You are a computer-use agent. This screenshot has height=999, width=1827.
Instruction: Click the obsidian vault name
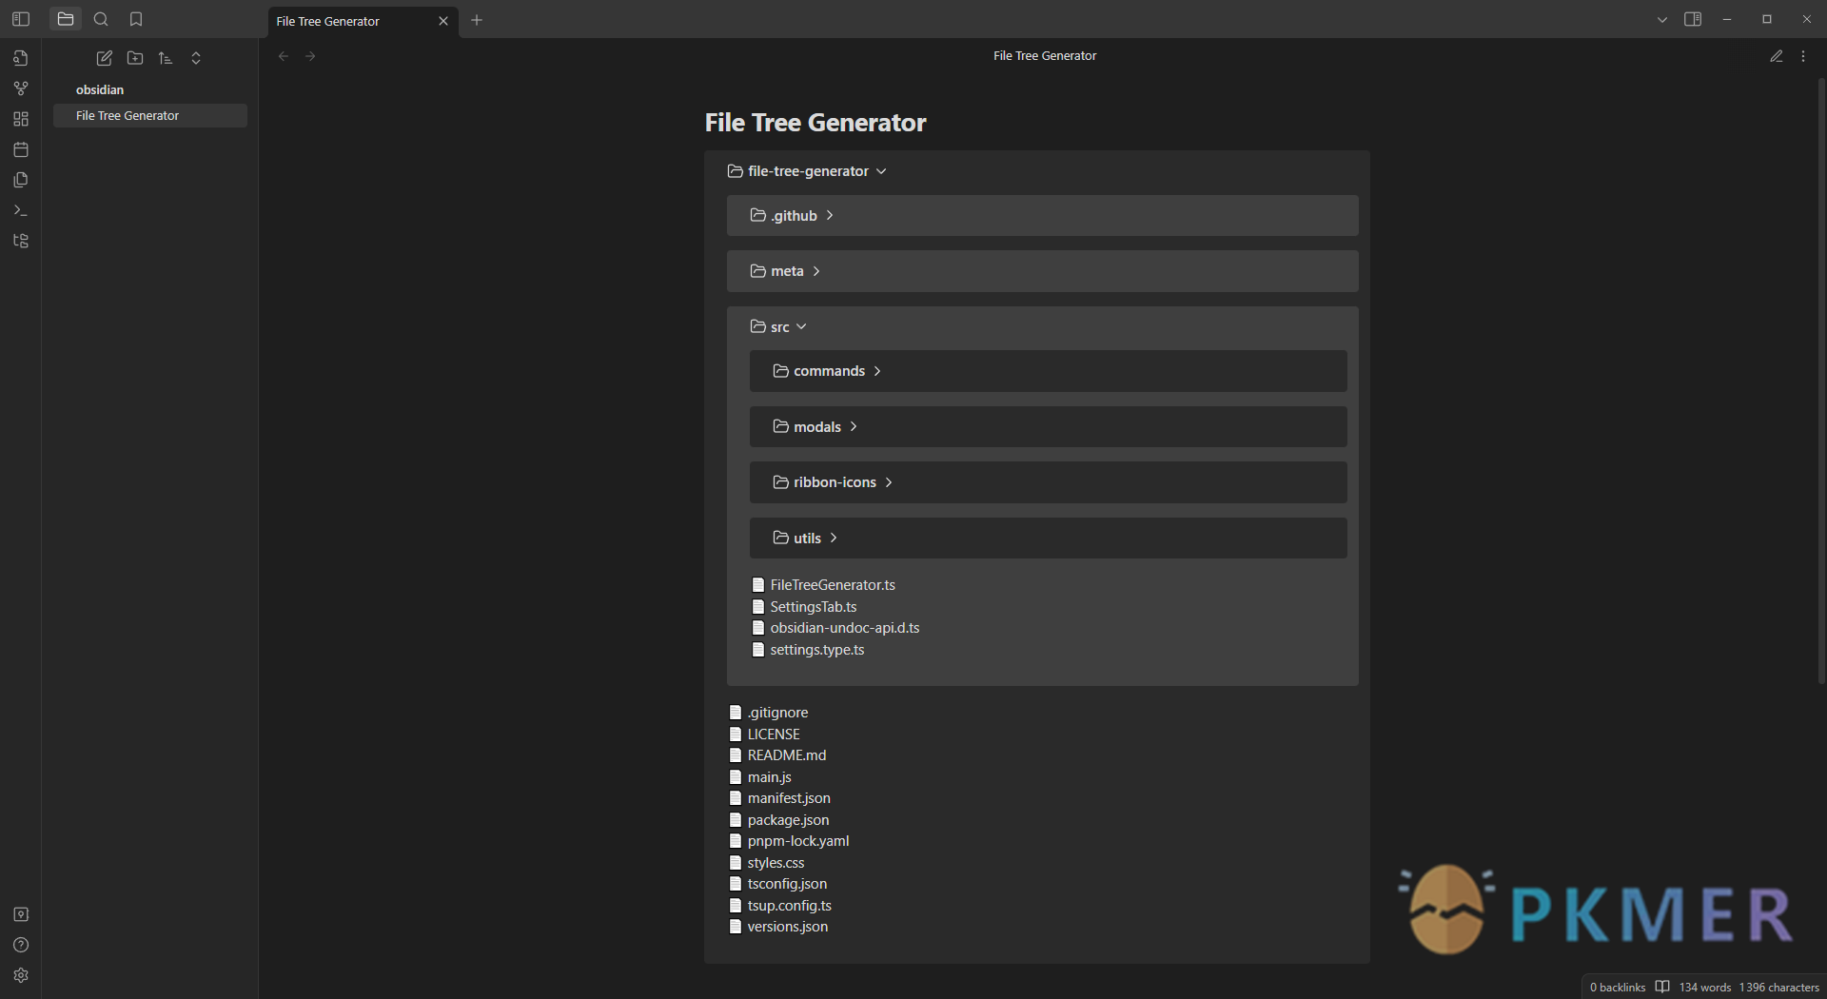tap(100, 89)
